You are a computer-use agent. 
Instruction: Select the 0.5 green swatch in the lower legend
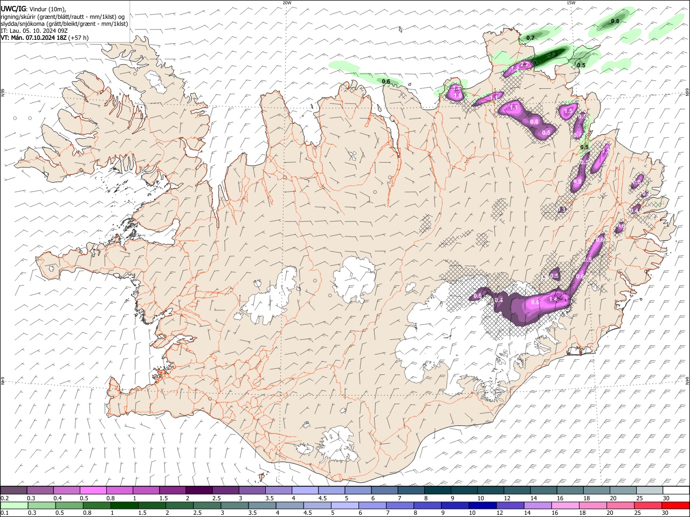(68, 505)
